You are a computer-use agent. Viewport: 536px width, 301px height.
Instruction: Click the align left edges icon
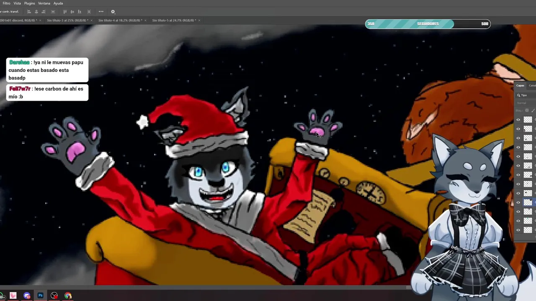coord(29,12)
